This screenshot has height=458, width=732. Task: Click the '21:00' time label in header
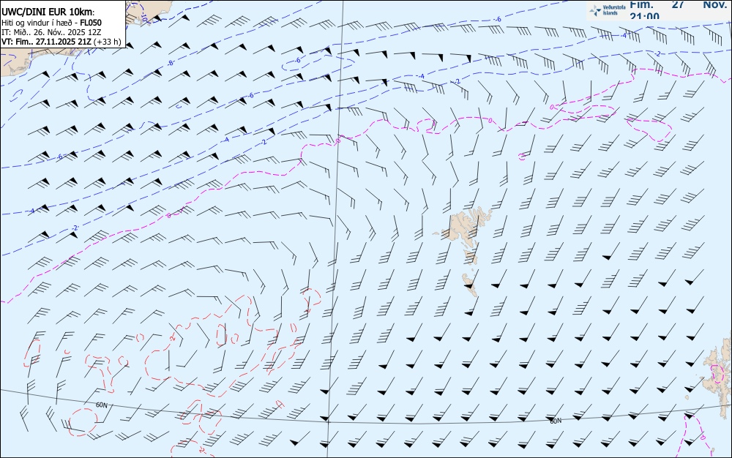pos(644,16)
